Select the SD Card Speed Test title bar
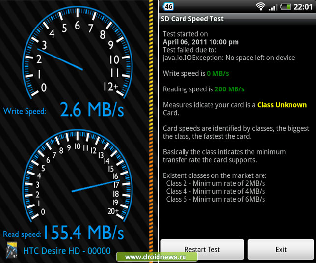316x263 pixels. [237, 19]
